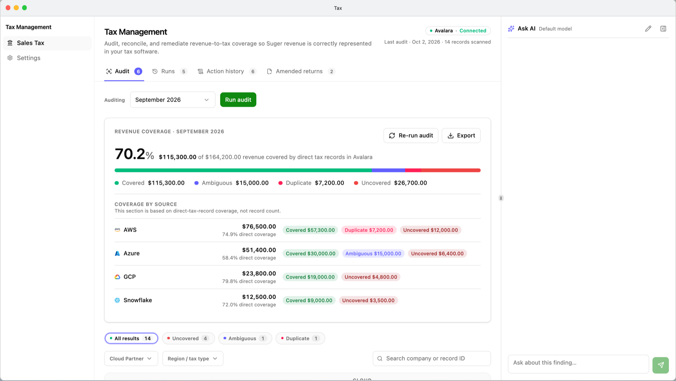The height and width of the screenshot is (381, 676).
Task: Filter results by Duplicate
Action: (x=300, y=338)
